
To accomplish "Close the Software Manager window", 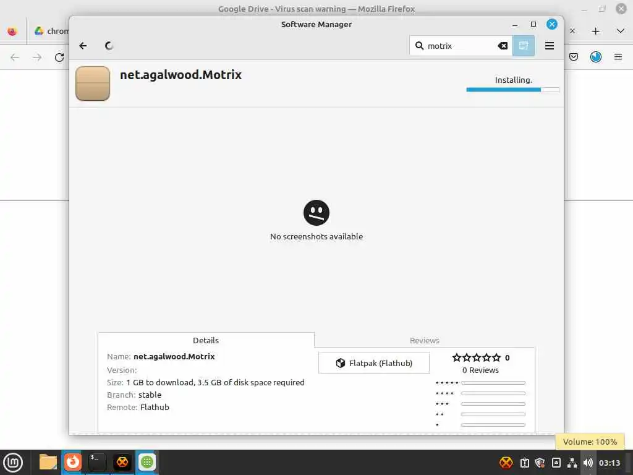I will 552,24.
